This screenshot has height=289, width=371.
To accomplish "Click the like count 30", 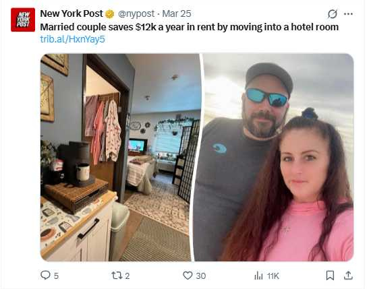I will point(201,276).
